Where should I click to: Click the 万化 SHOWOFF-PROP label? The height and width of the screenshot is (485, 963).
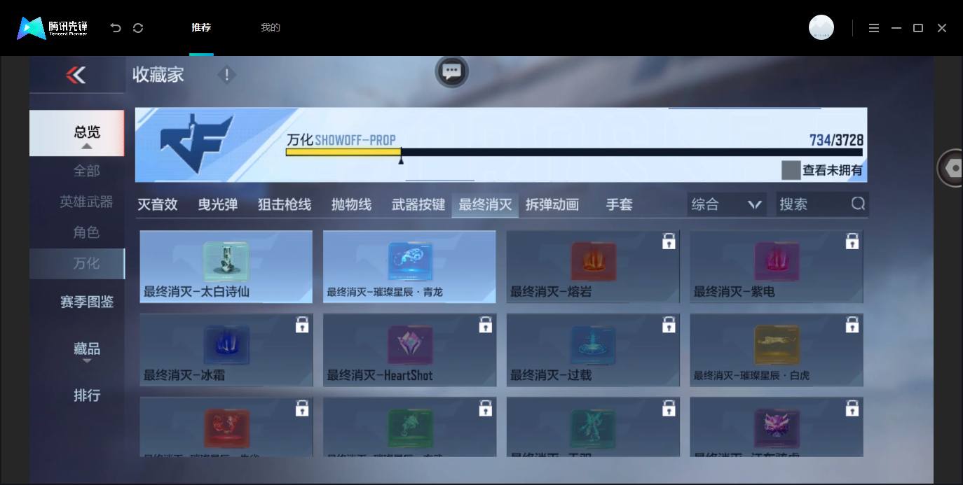click(x=341, y=139)
